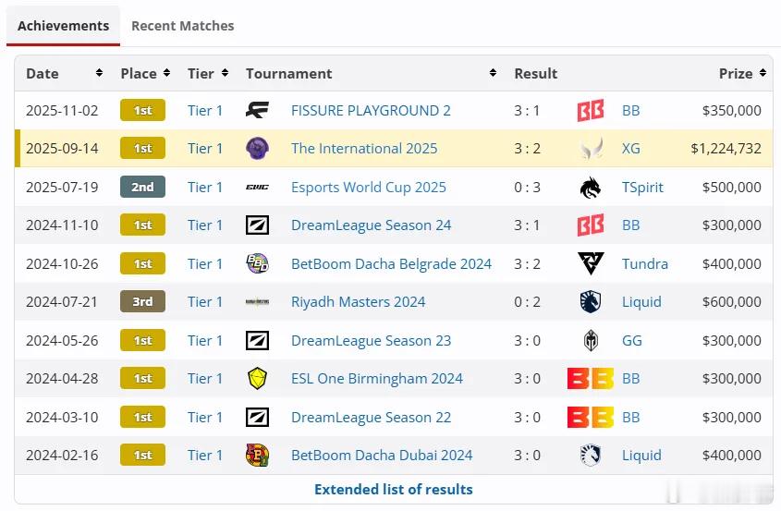Click the FISSURE tournament logo icon
The width and height of the screenshot is (781, 511).
coord(257,110)
